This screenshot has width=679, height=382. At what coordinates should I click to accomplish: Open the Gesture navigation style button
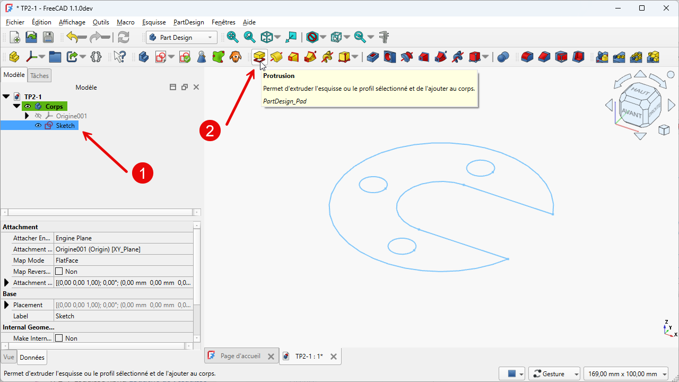(x=554, y=374)
